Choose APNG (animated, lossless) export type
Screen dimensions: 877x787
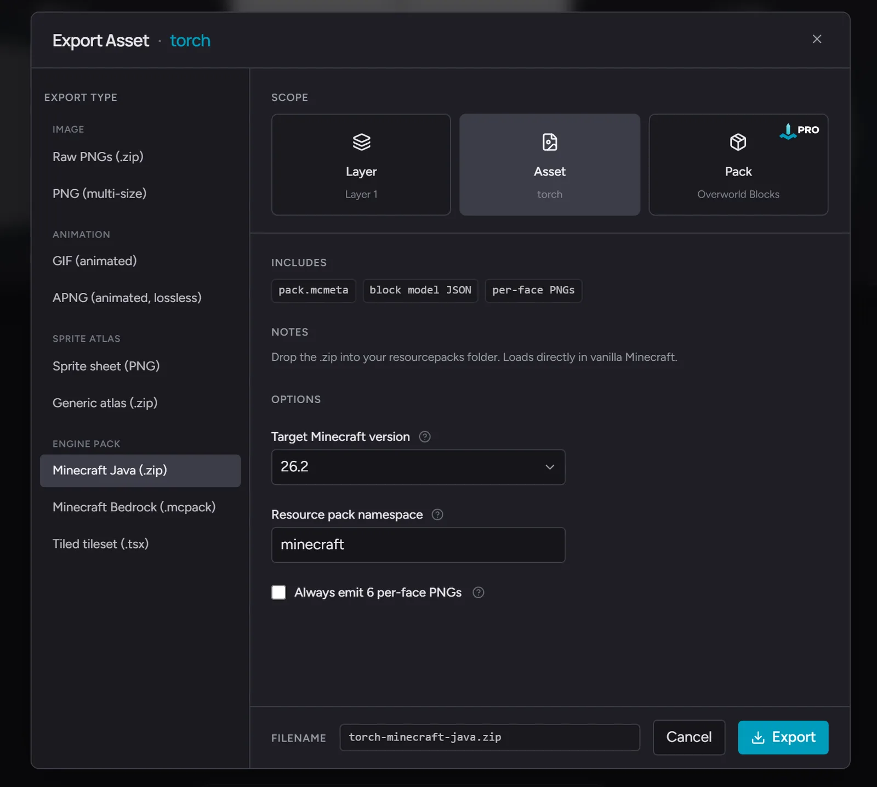pyautogui.click(x=140, y=298)
